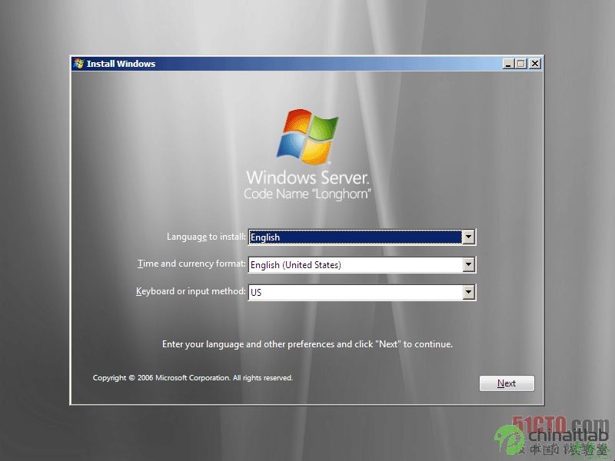Open the Keyboard or input method arrow

point(468,292)
